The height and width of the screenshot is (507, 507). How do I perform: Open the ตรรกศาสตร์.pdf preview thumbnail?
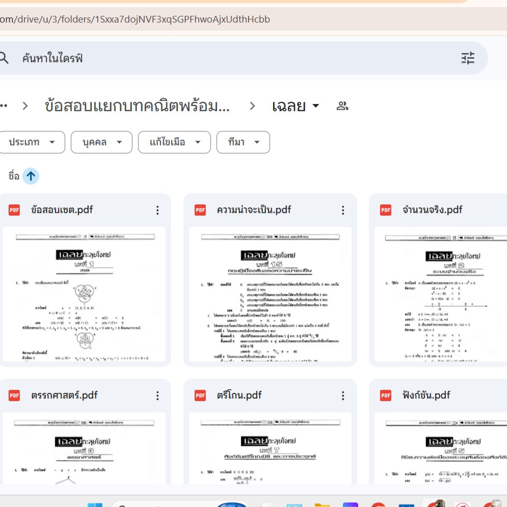pyautogui.click(x=85, y=448)
